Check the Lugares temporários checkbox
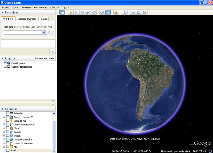This screenshot has width=213, height=153. coord(5,66)
